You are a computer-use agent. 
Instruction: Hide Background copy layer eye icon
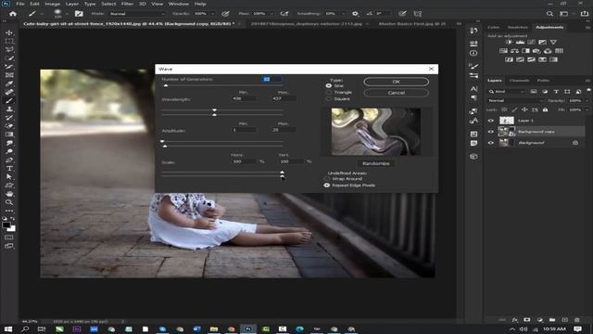point(491,132)
